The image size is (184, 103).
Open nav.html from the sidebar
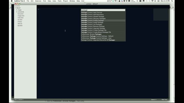pos(20,20)
